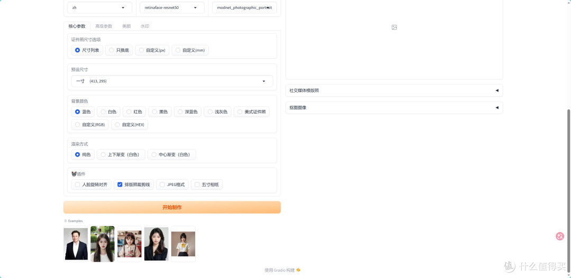Viewport: 571px width, 278px height.
Task: Select 上下渐变（白色） render mode
Action: (x=121, y=154)
